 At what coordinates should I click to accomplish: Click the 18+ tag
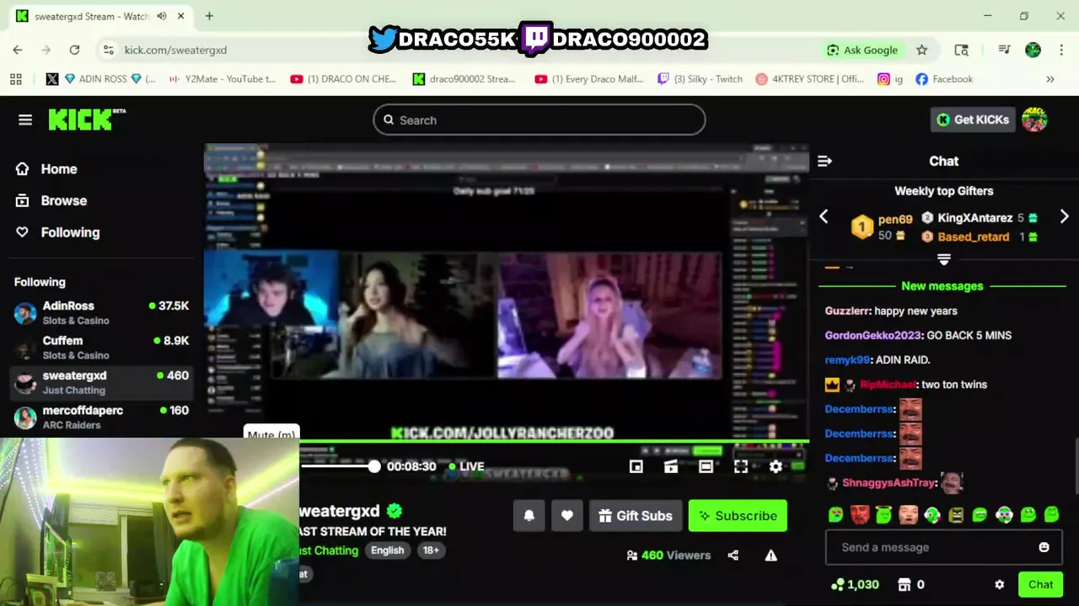[x=431, y=550]
